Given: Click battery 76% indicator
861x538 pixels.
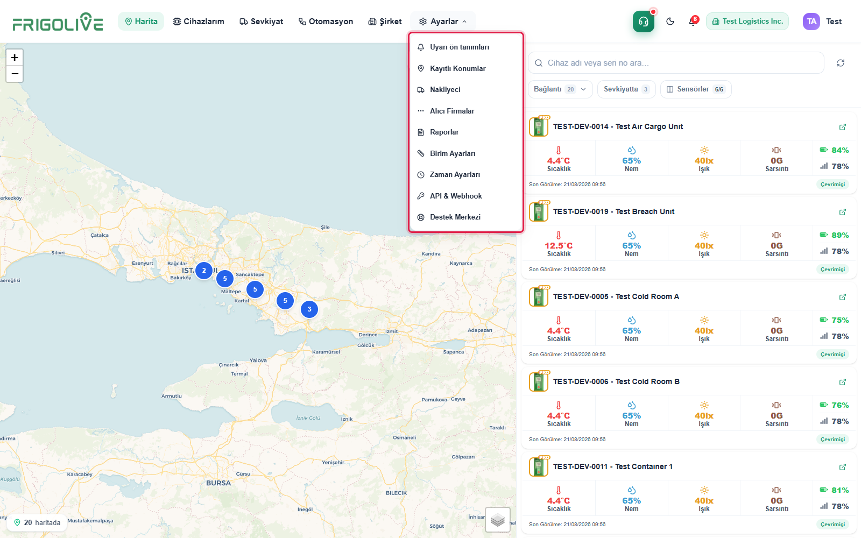Looking at the screenshot, I should pyautogui.click(x=834, y=405).
